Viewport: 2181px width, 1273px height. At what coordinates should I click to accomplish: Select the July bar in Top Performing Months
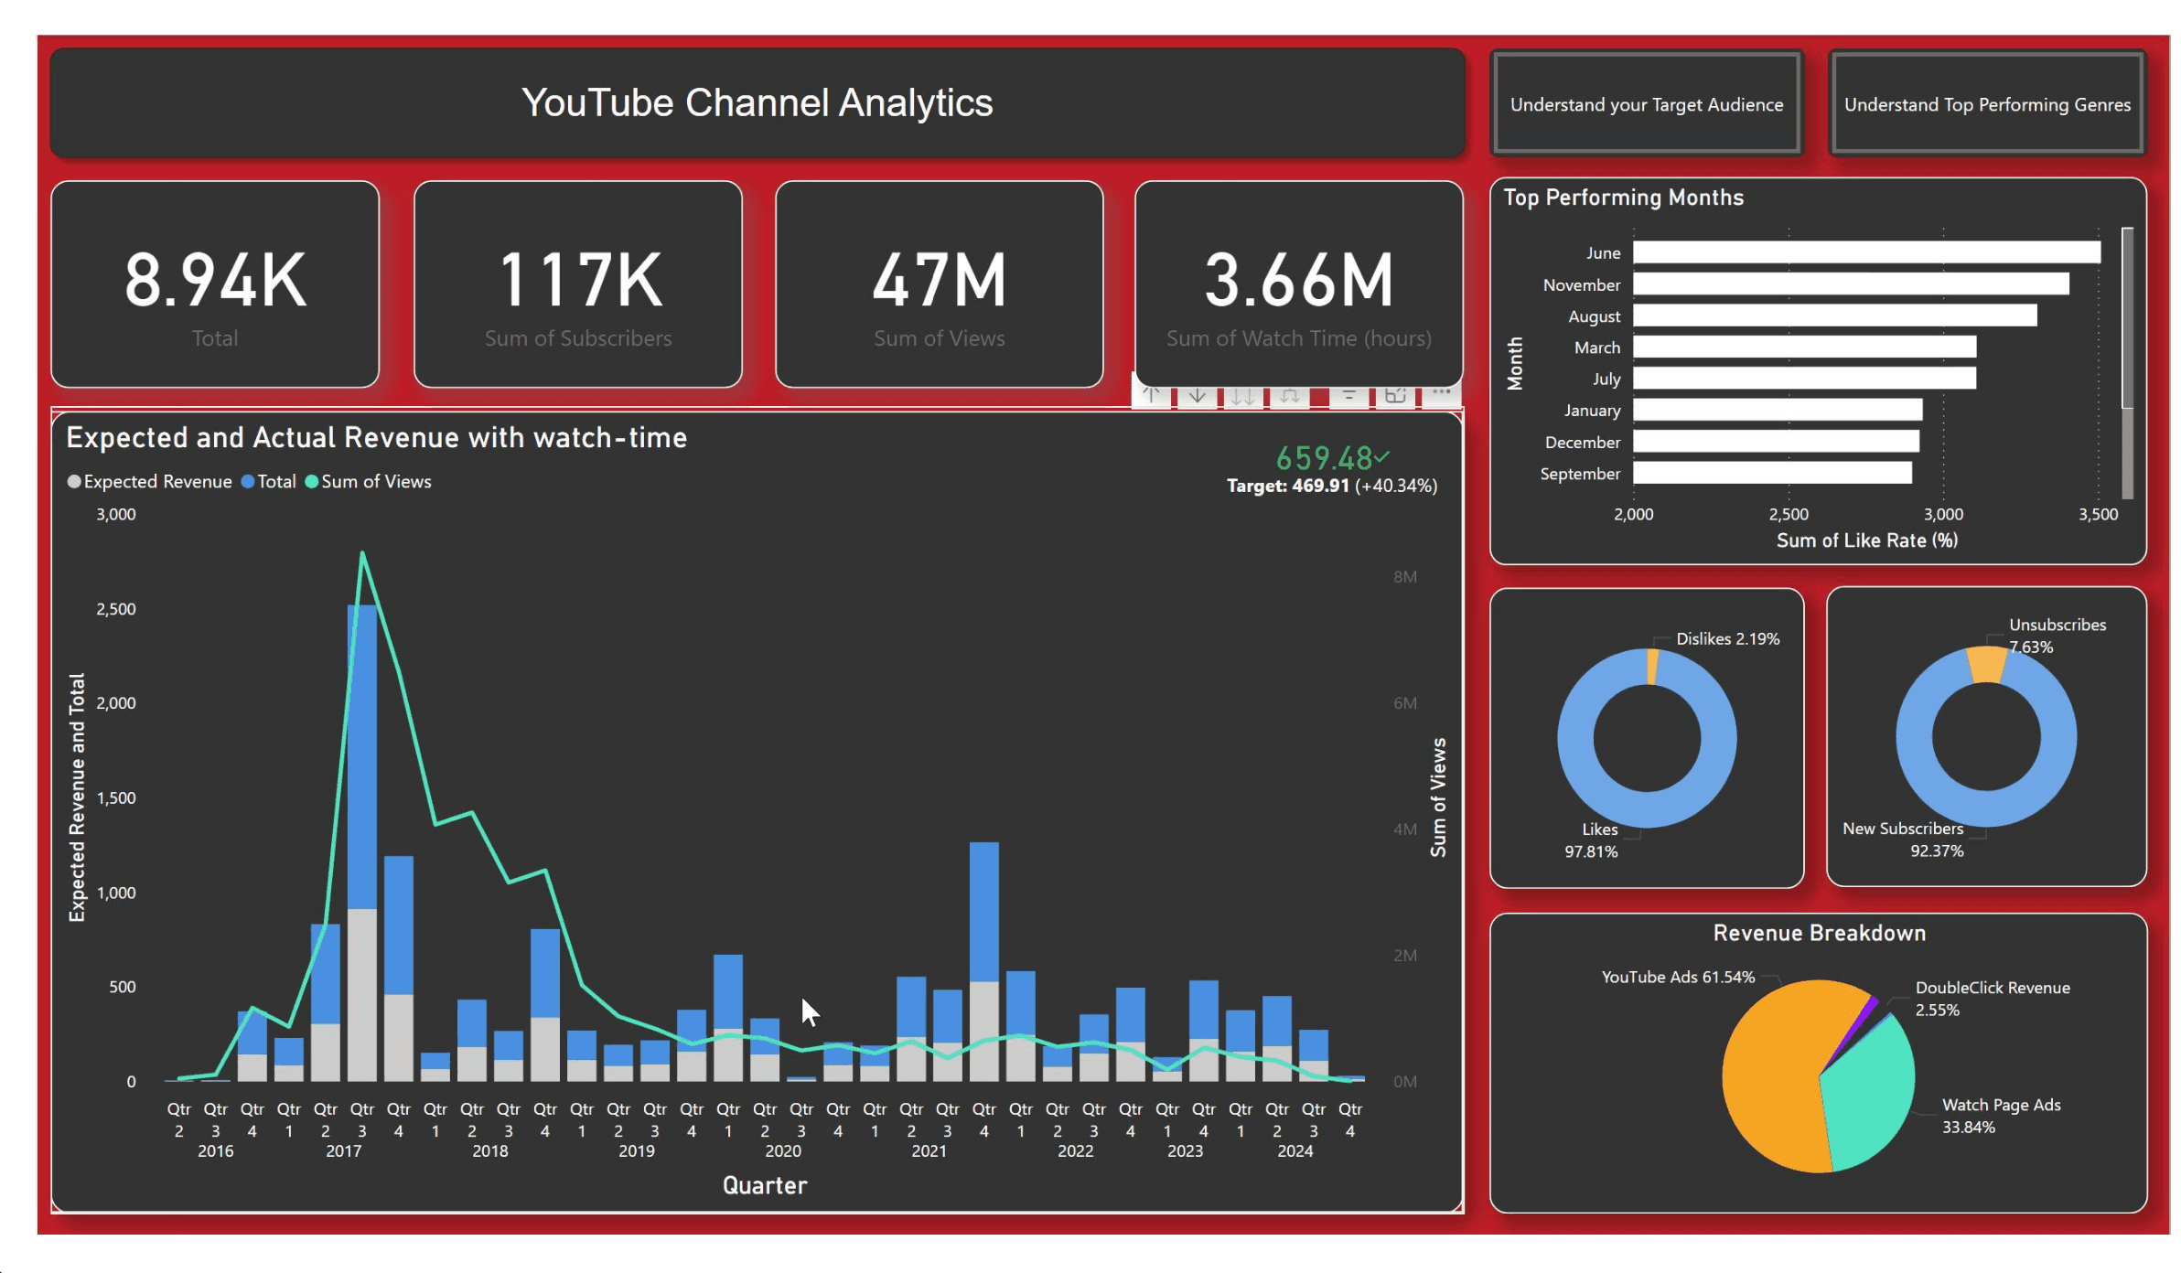(1805, 379)
